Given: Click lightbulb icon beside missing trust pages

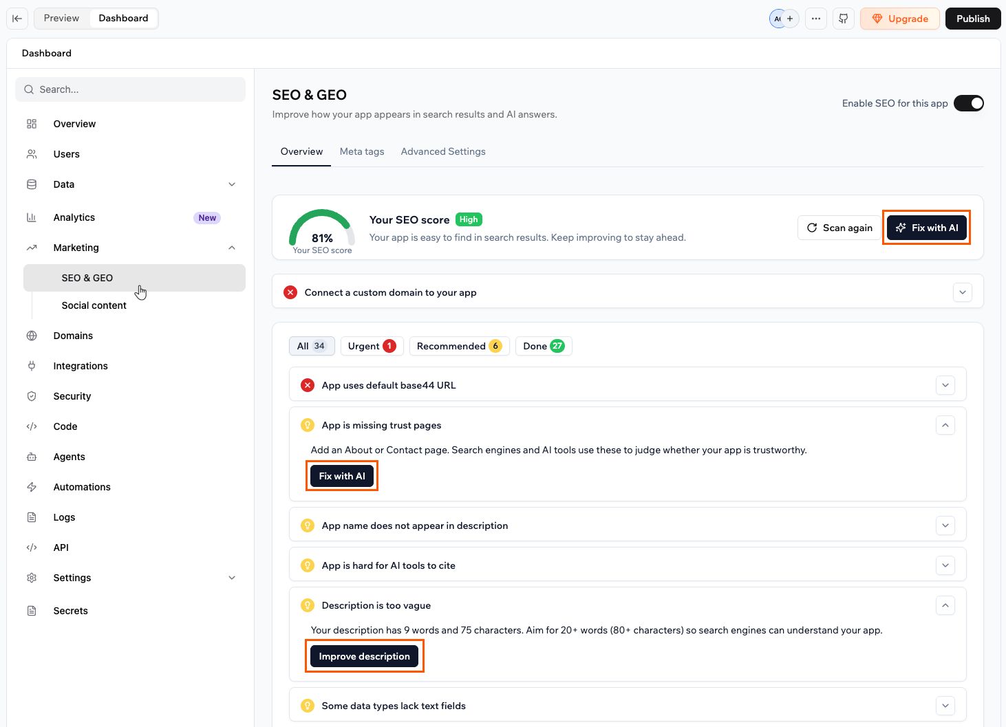Looking at the screenshot, I should click(308, 425).
